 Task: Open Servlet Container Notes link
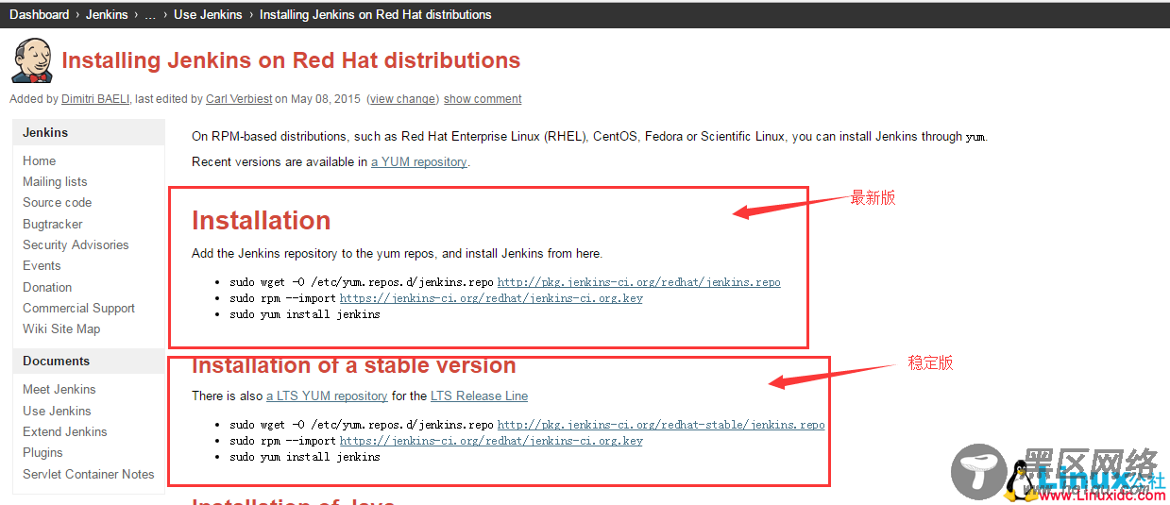tap(89, 474)
